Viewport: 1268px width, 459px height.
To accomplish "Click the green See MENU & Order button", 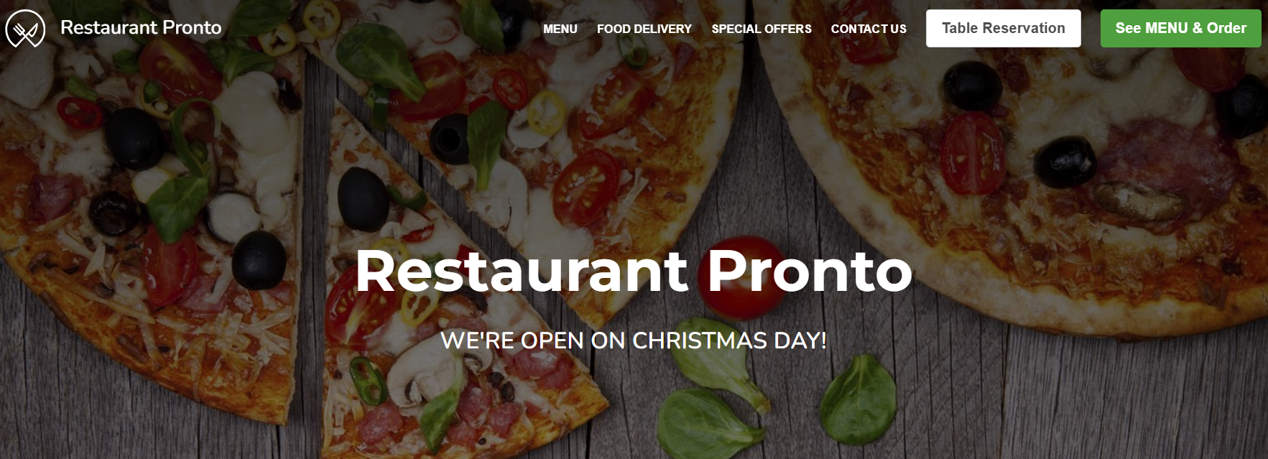I will 1181,28.
